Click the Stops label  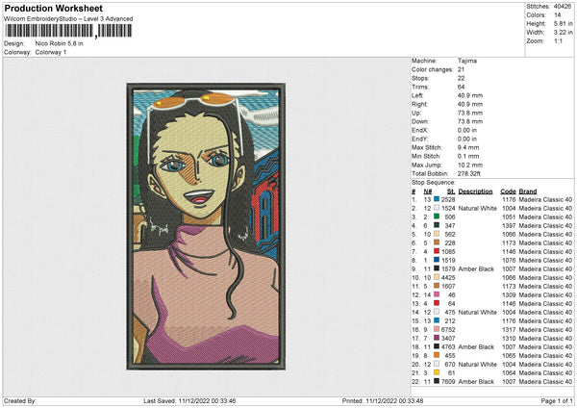tap(420, 79)
